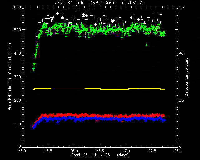Click the 600 tick label on left axis
200x160 pixels.
[17, 7]
